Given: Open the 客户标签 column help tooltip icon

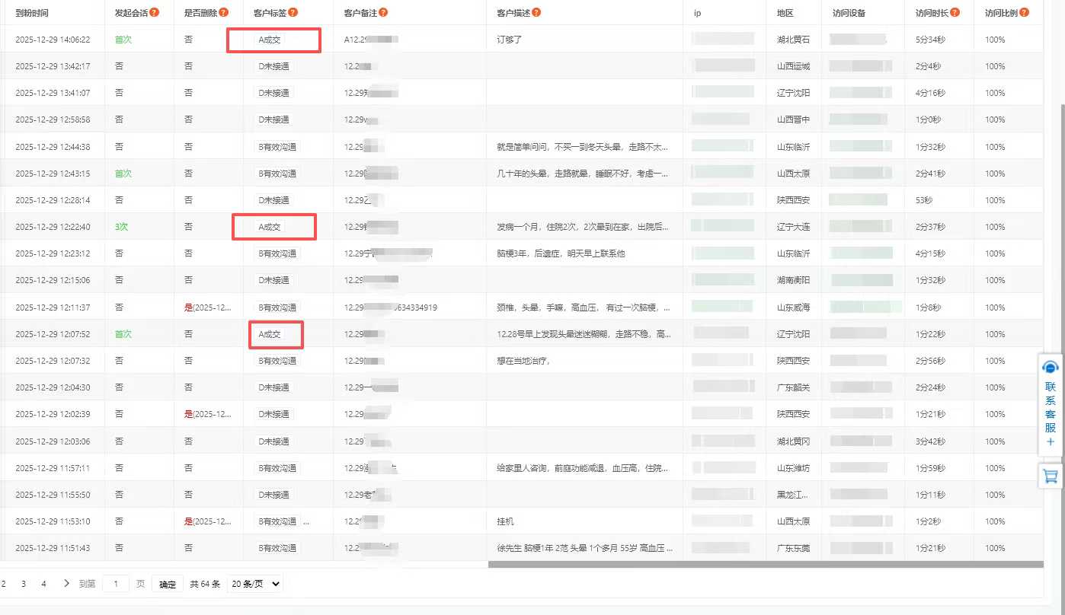Looking at the screenshot, I should 293,12.
